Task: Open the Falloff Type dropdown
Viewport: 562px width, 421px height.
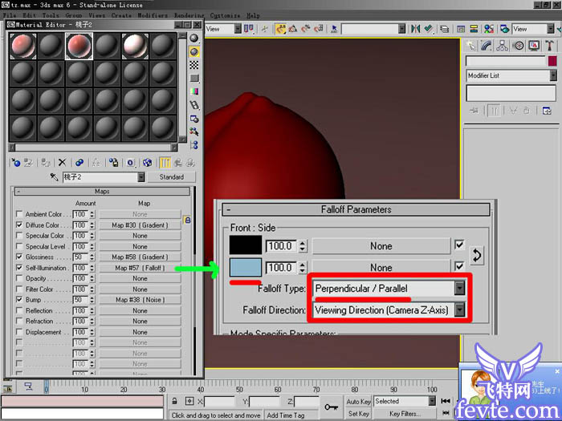Action: pos(460,288)
